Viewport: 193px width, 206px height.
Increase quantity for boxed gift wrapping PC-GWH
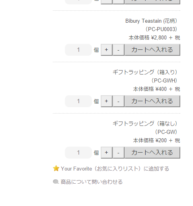[x=107, y=101]
